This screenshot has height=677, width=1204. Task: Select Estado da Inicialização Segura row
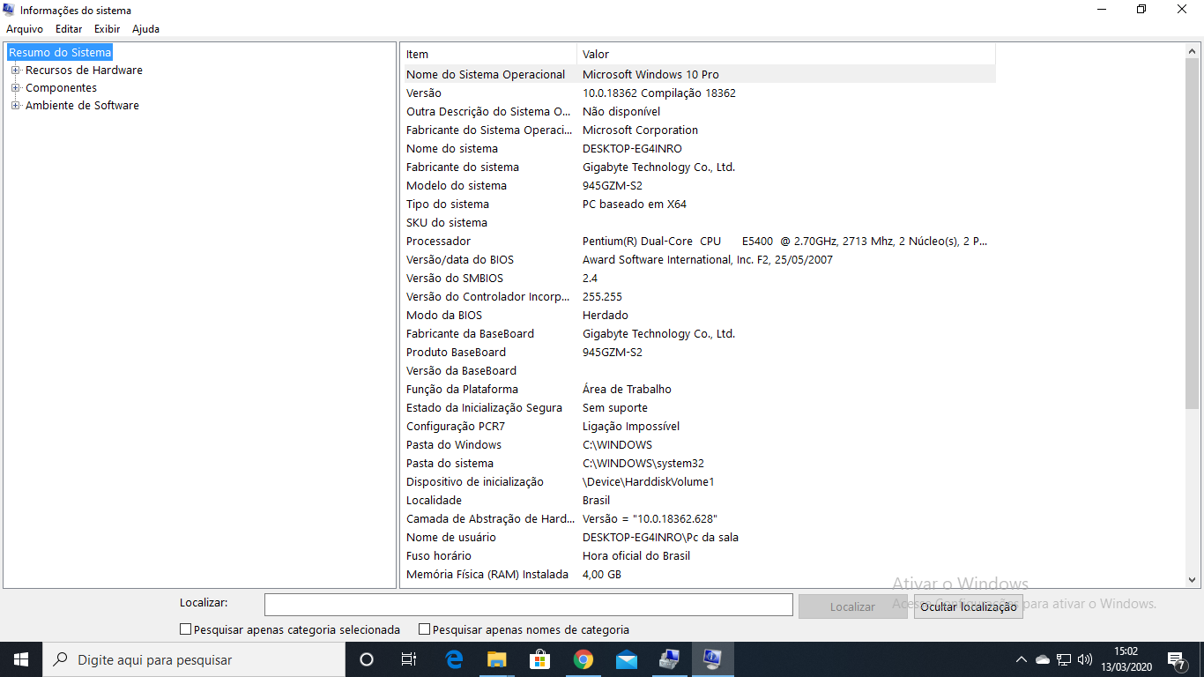pos(699,407)
